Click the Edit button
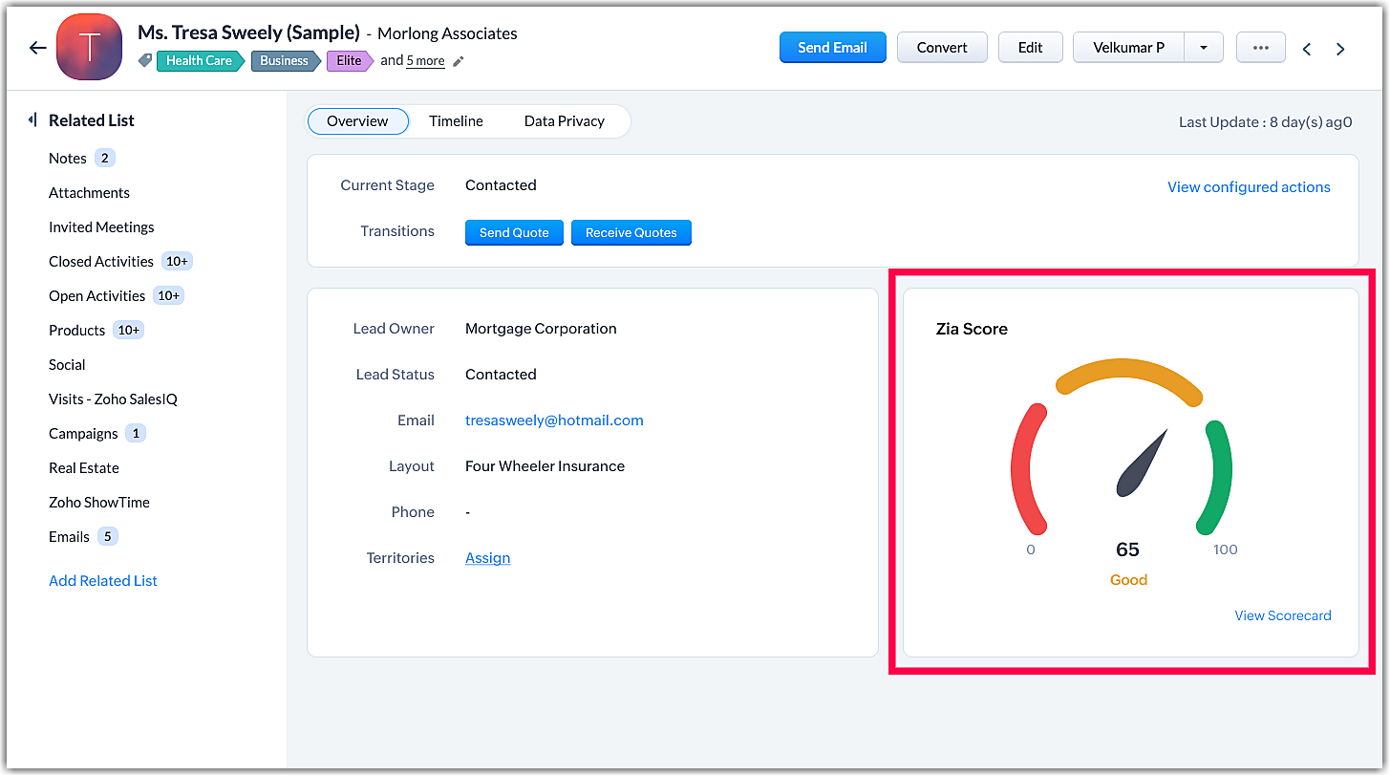 (x=1031, y=48)
